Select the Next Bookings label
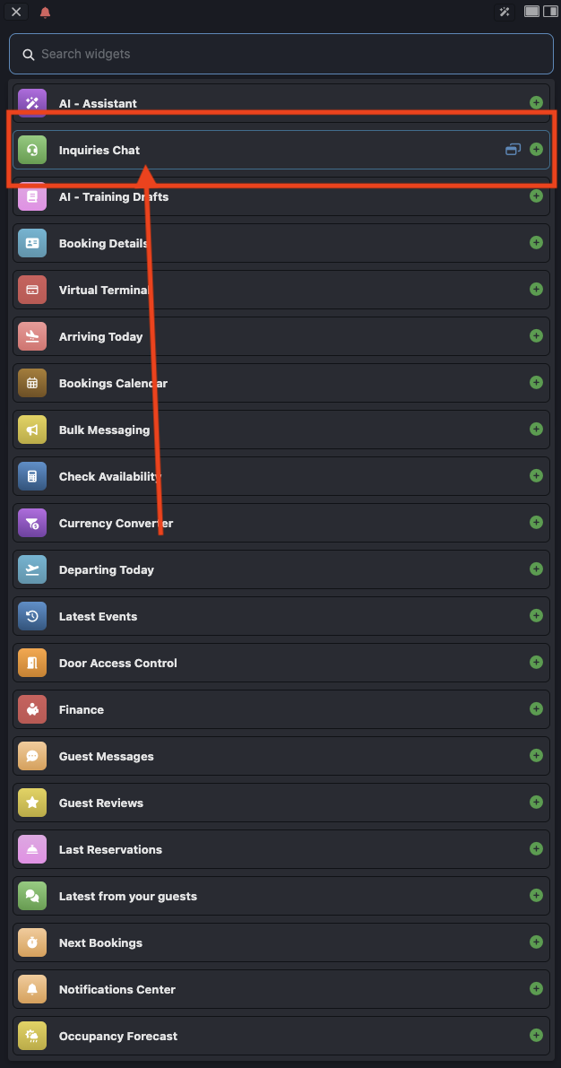The image size is (561, 1068). coord(100,942)
